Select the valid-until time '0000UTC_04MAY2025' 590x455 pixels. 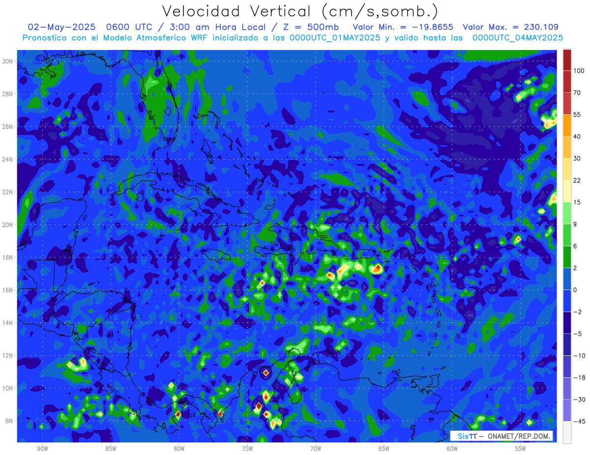coord(518,38)
